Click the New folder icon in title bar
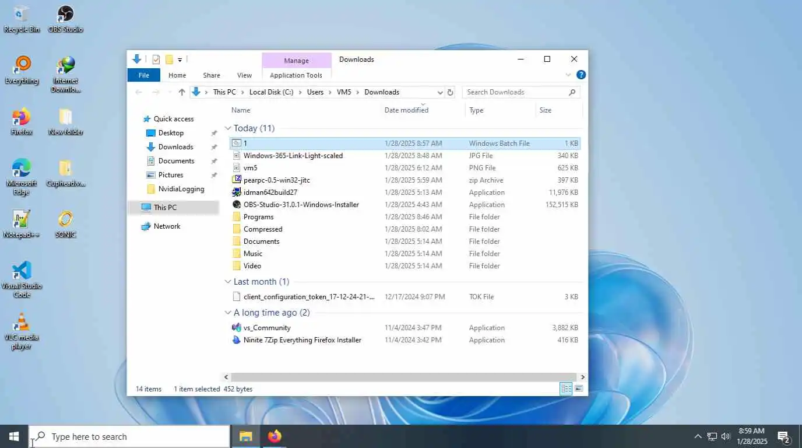This screenshot has width=802, height=448. tap(169, 60)
